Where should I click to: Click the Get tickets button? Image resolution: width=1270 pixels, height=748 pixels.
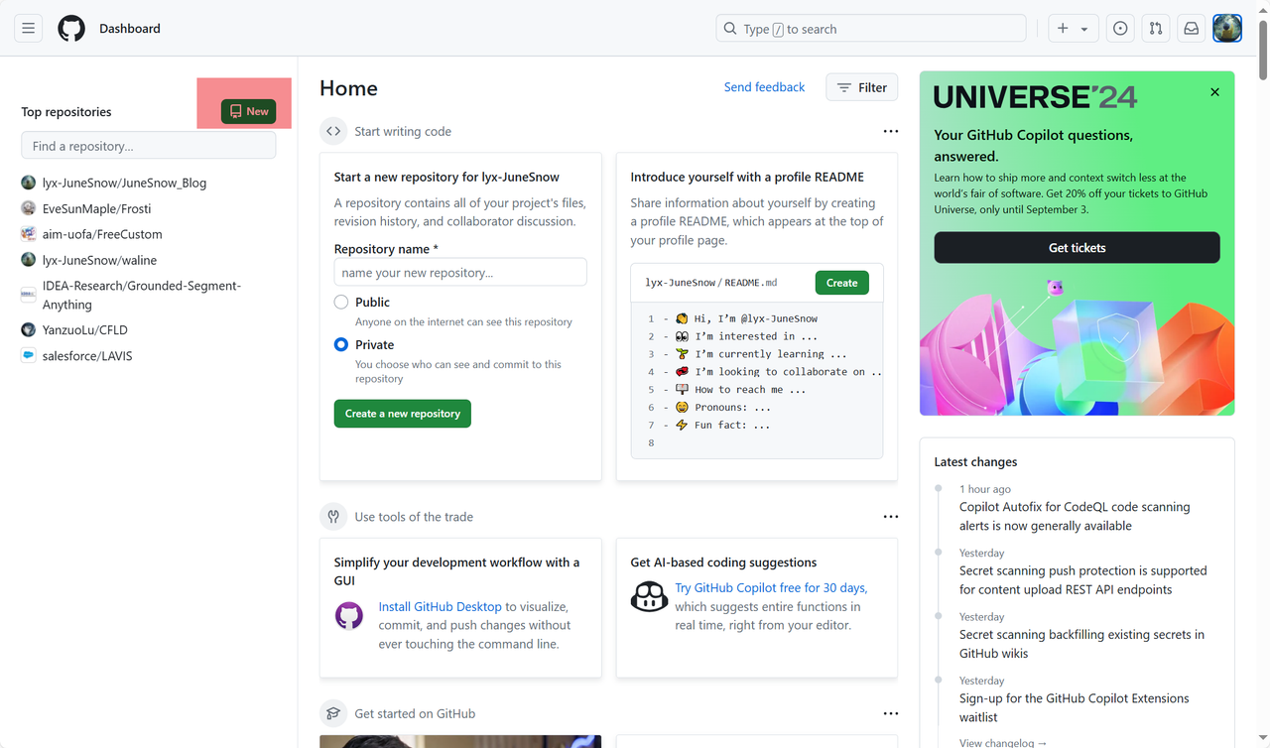tap(1078, 248)
